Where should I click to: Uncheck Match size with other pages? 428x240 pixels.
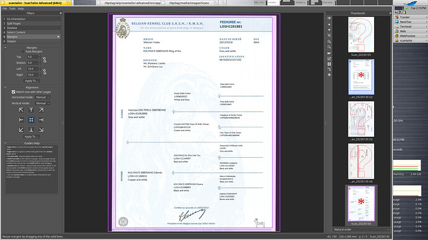click(x=14, y=92)
